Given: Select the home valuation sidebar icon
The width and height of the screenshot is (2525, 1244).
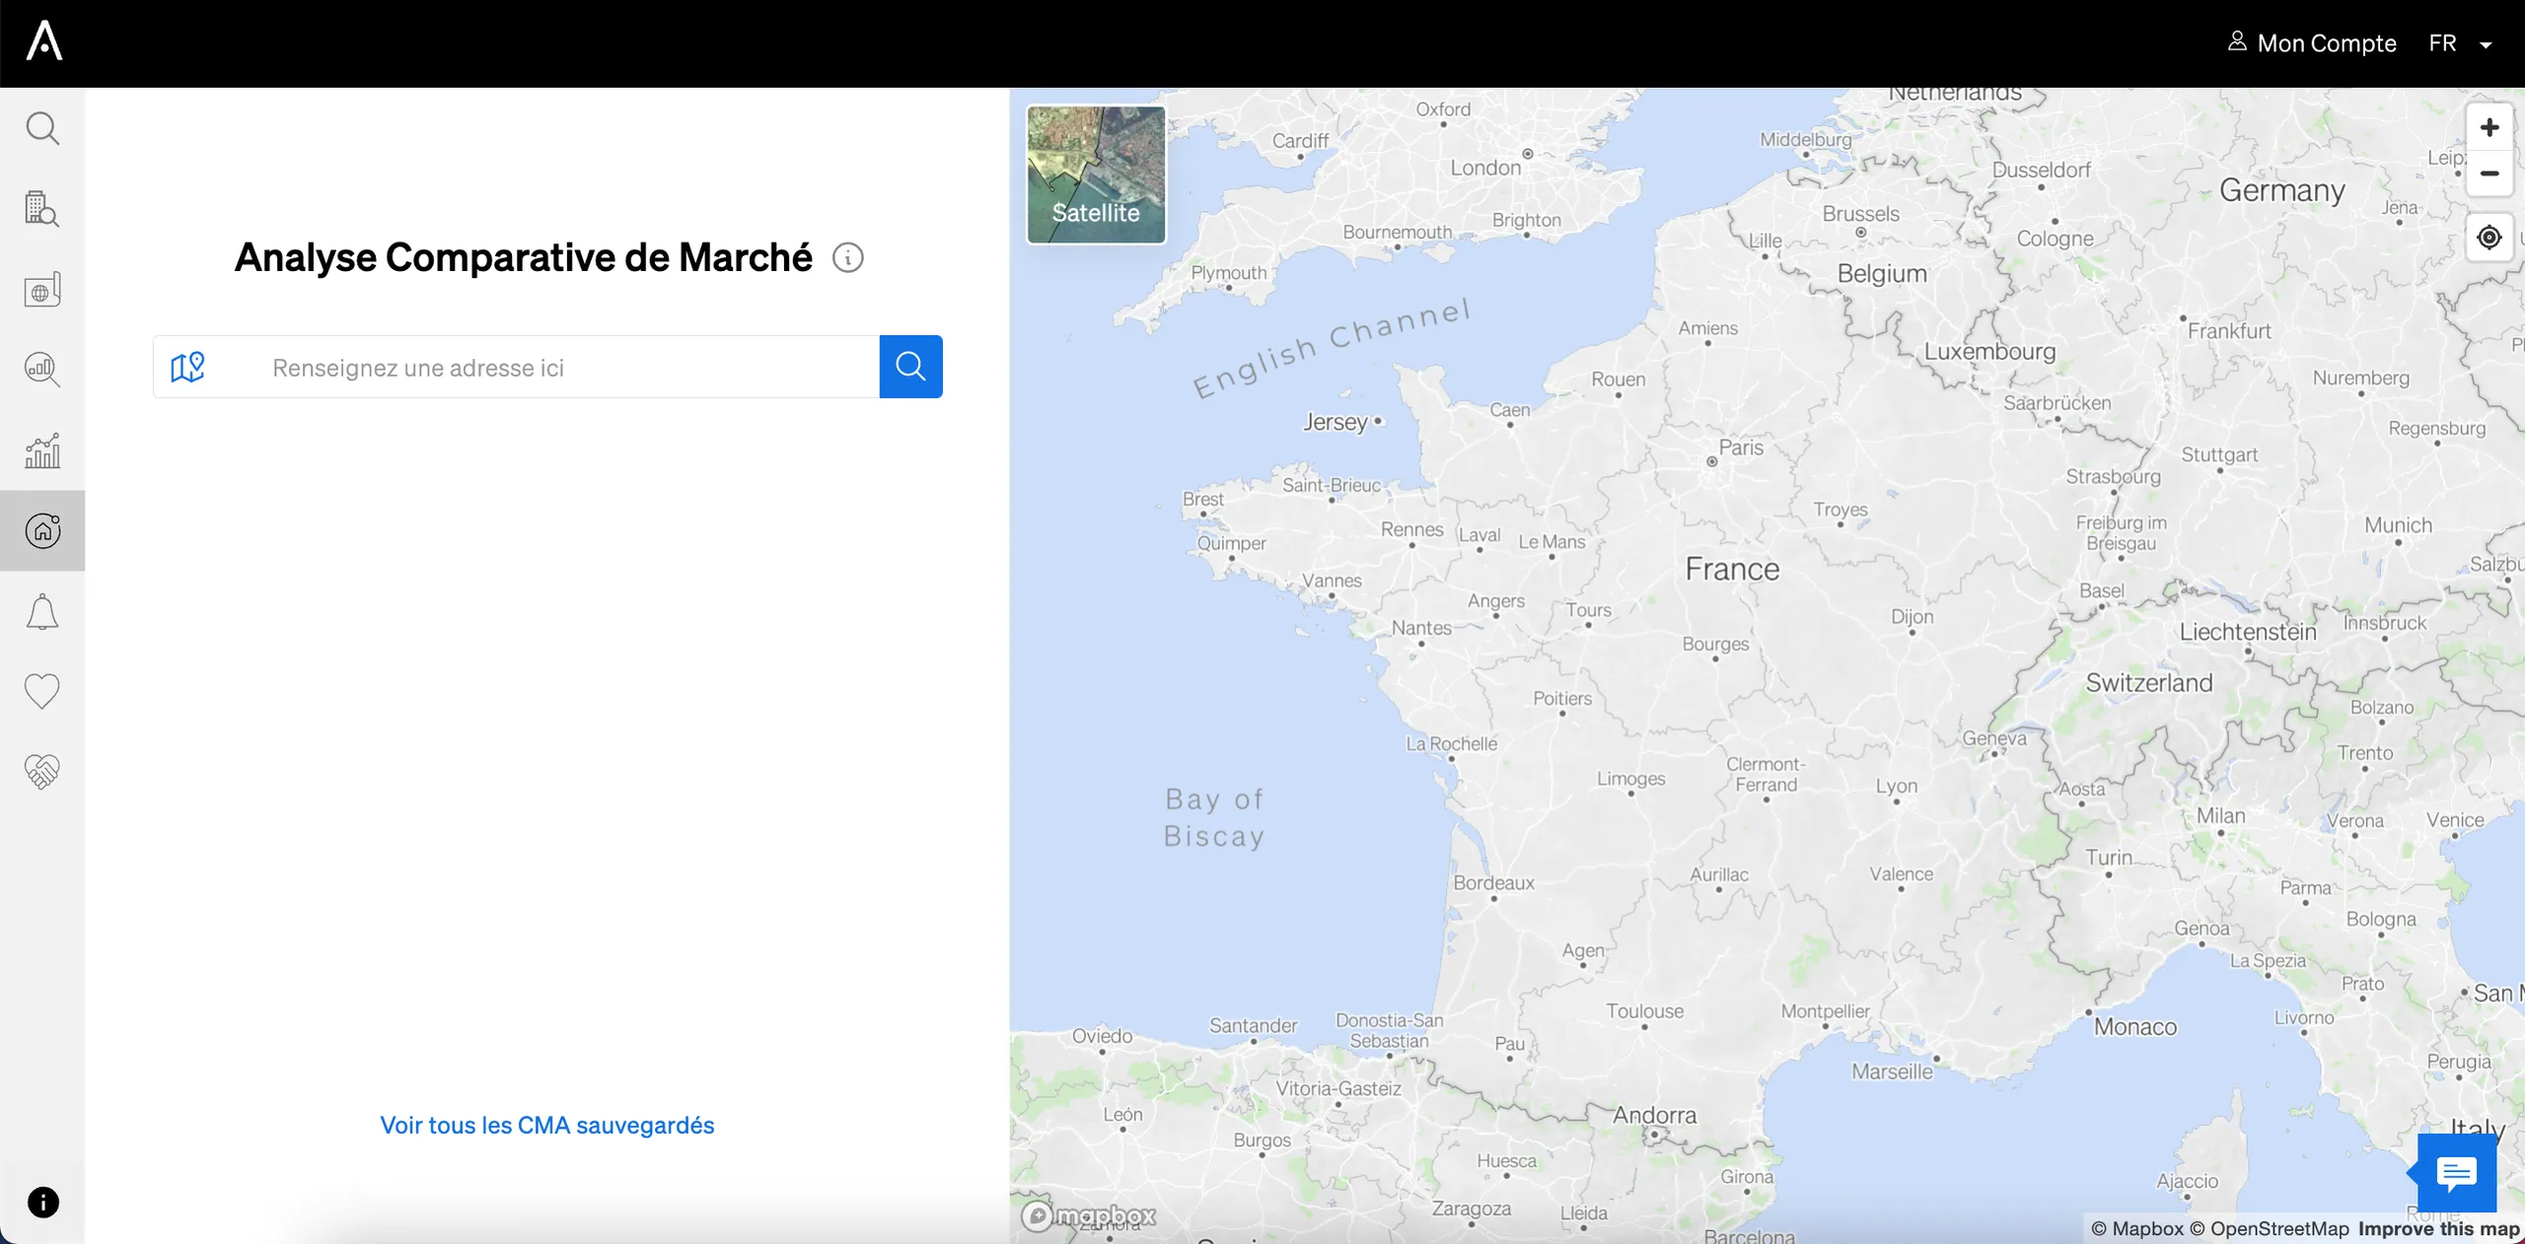Looking at the screenshot, I should (x=42, y=530).
